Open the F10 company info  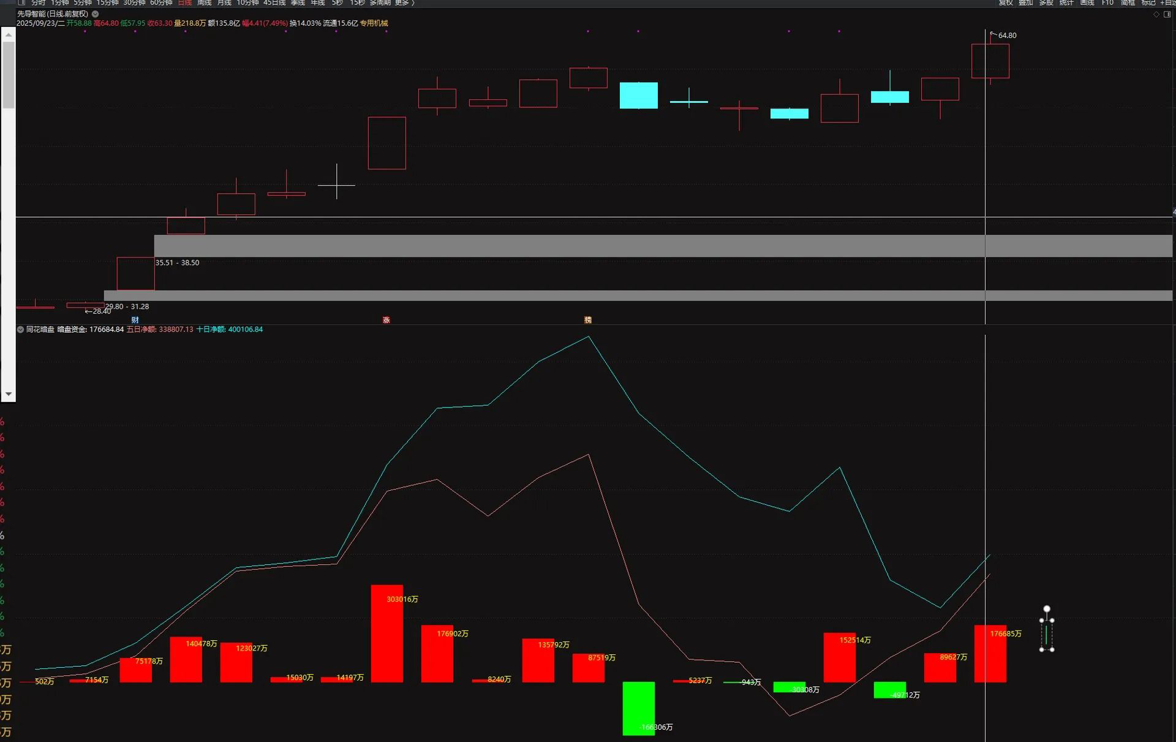1107,2
